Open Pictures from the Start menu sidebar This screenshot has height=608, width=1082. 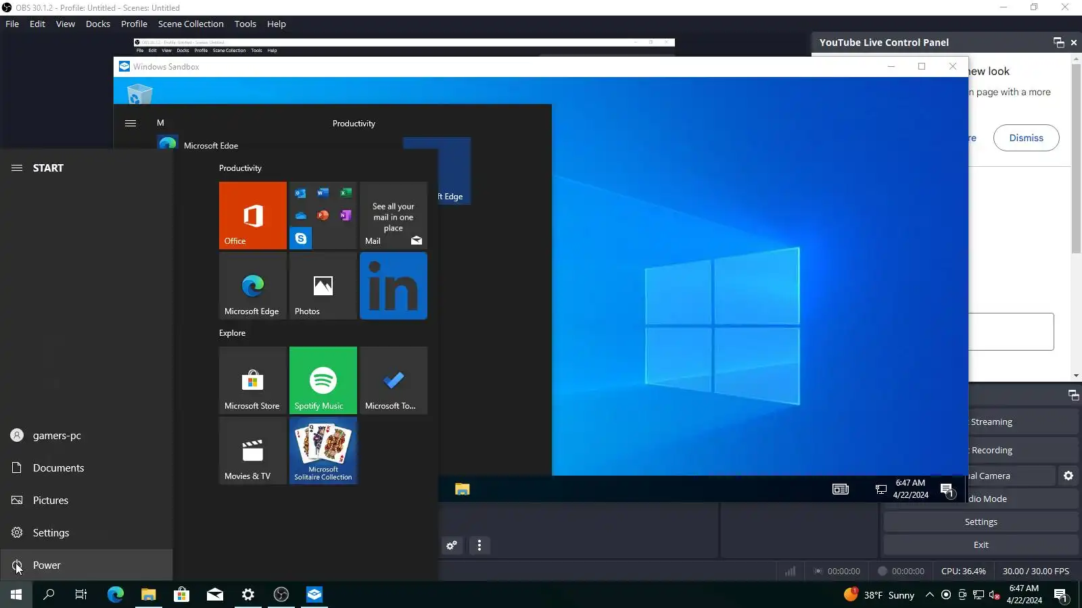tap(87, 501)
